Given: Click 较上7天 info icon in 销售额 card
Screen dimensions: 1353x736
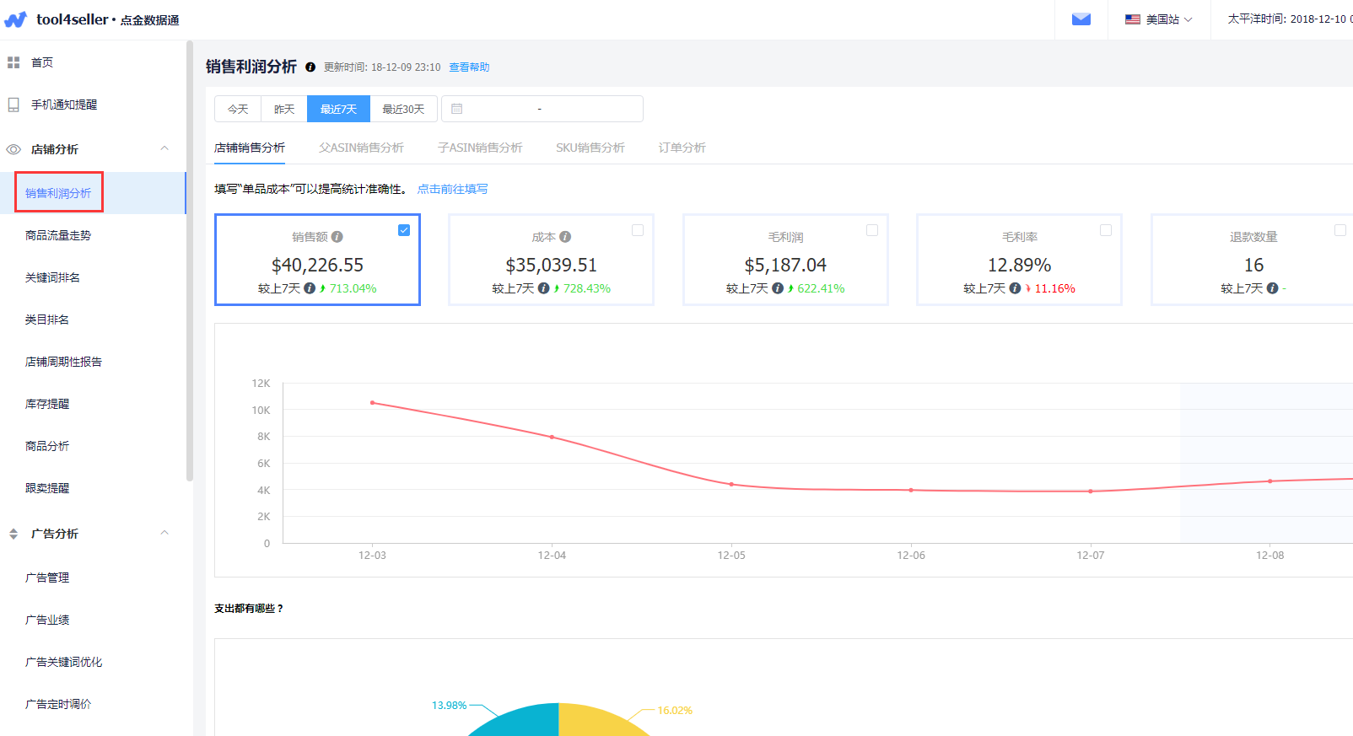Looking at the screenshot, I should tap(310, 288).
